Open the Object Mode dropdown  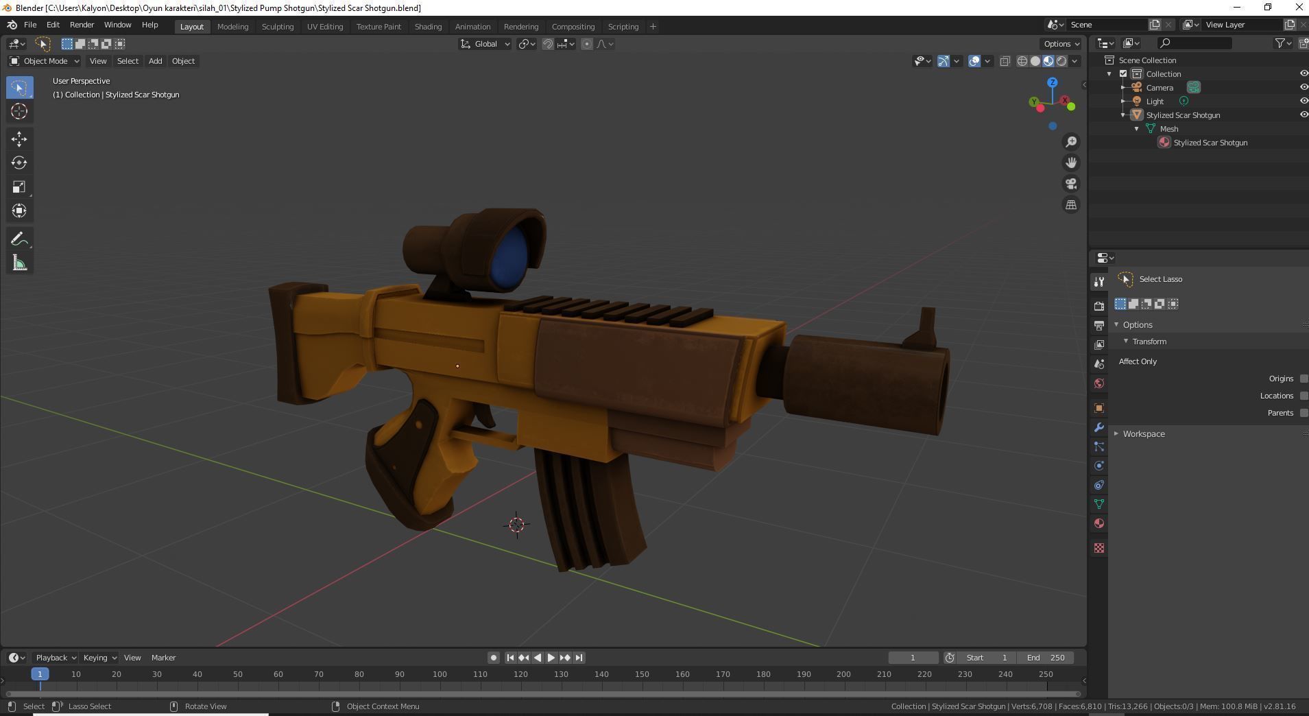coord(45,61)
